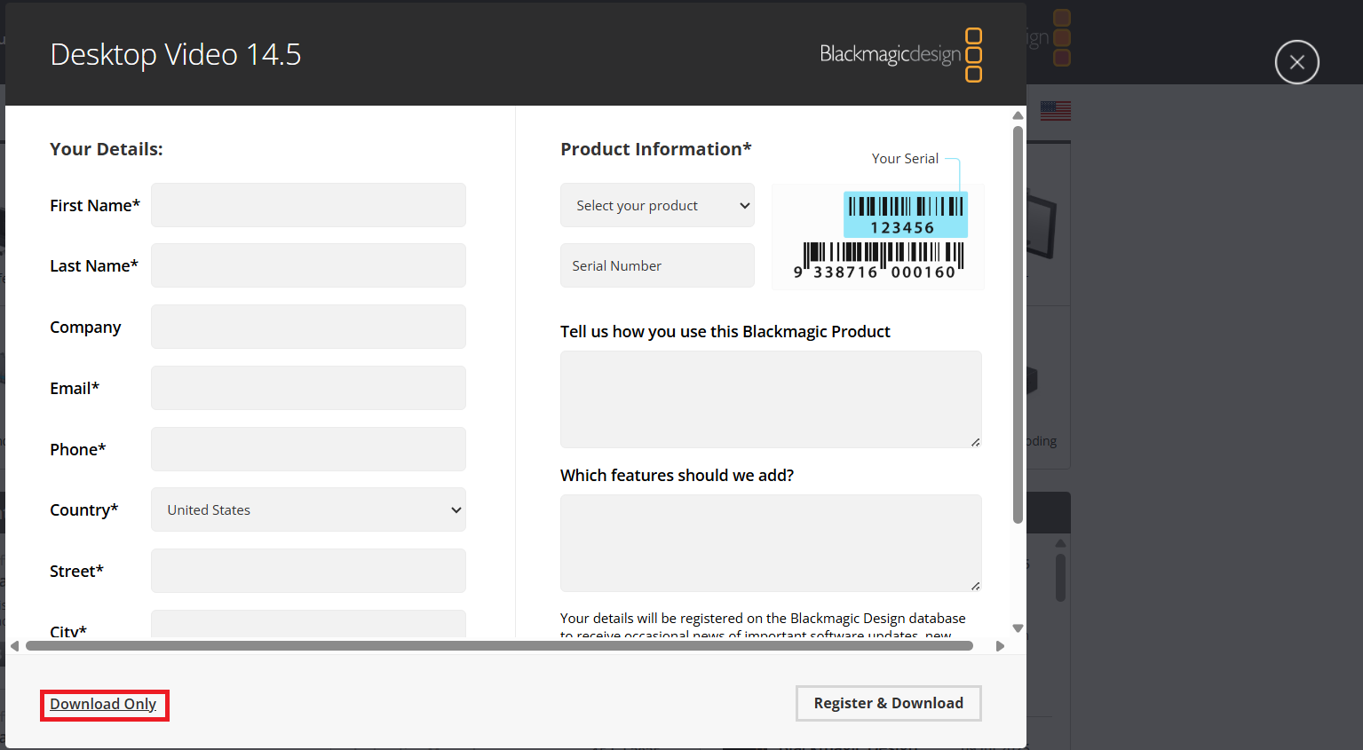Click the highlighted serial number barcode illustration
1363x750 pixels.
point(905,213)
